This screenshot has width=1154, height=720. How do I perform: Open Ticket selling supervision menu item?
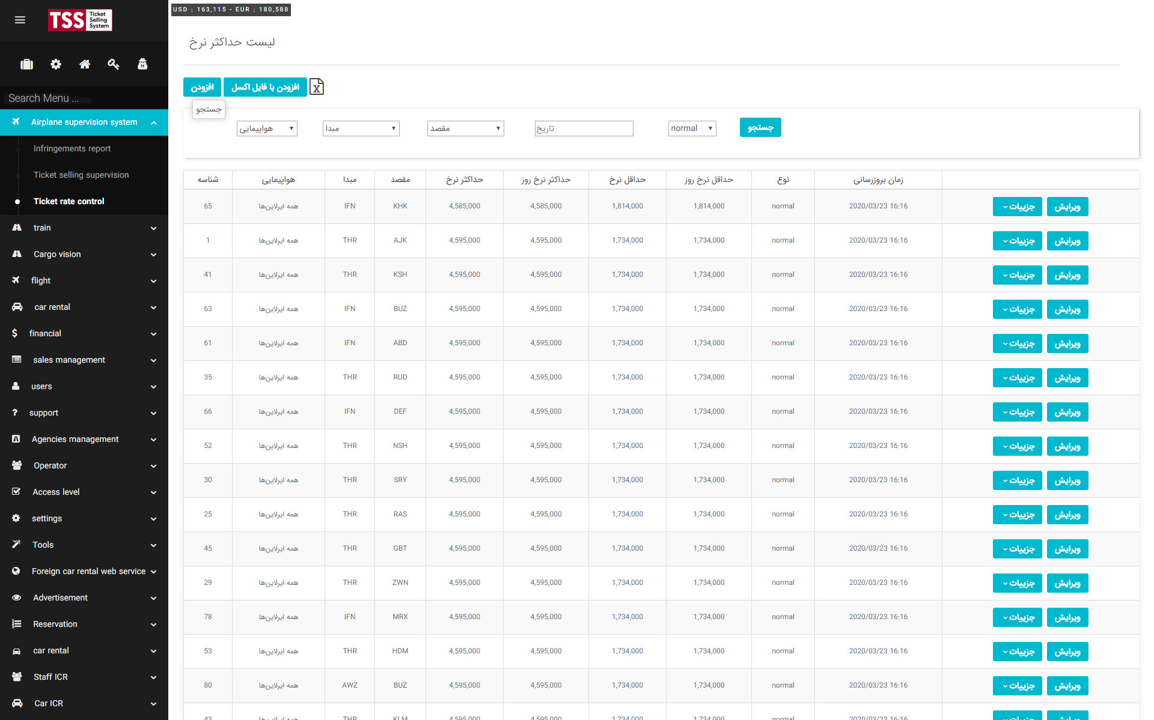click(x=81, y=175)
